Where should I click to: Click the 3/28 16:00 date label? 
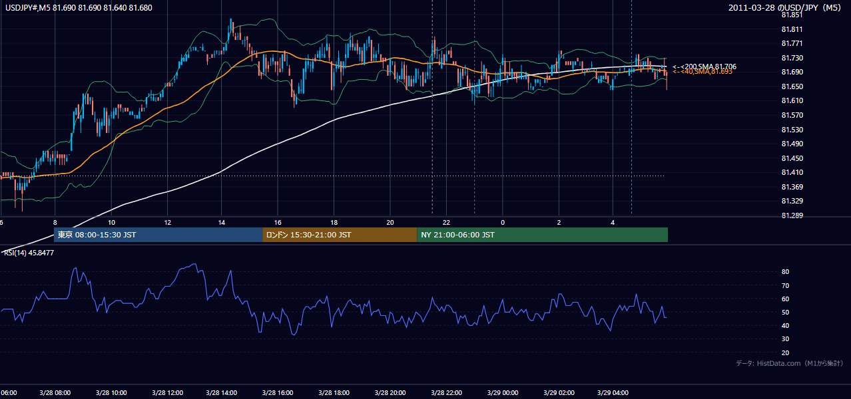pyautogui.click(x=278, y=392)
